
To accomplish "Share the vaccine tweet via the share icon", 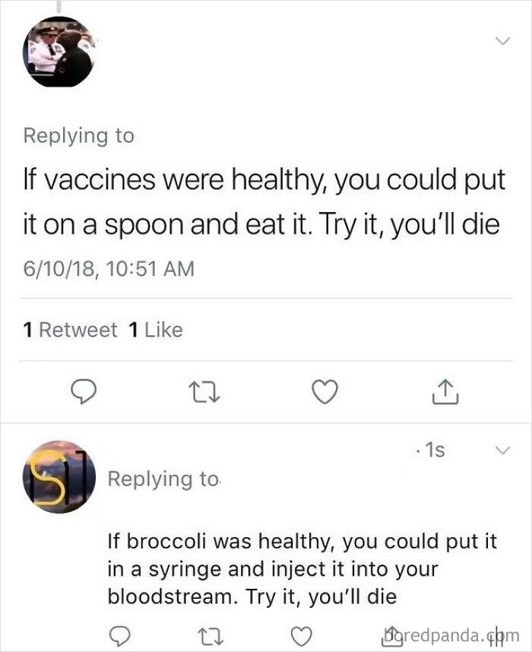I will [x=445, y=391].
